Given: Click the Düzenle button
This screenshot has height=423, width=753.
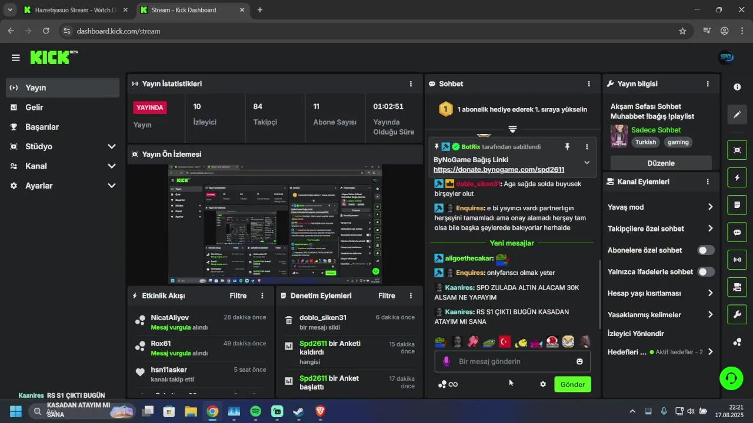Looking at the screenshot, I should click(x=661, y=163).
